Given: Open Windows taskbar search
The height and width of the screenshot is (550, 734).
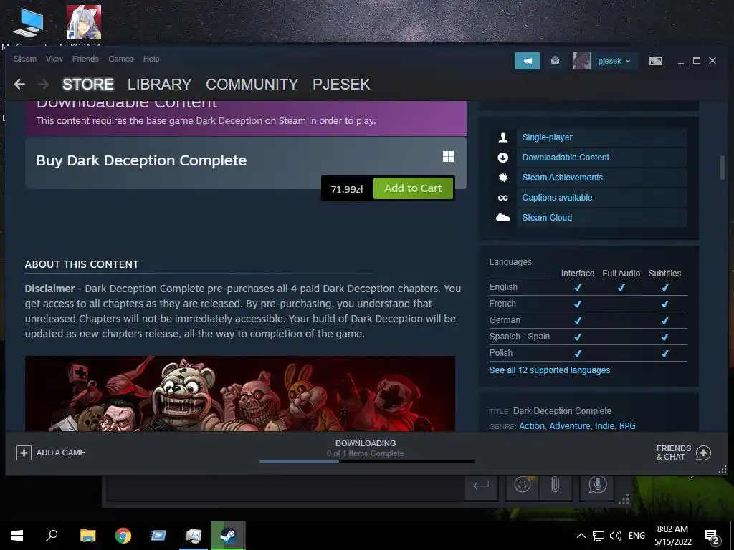Looking at the screenshot, I should pyautogui.click(x=52, y=536).
